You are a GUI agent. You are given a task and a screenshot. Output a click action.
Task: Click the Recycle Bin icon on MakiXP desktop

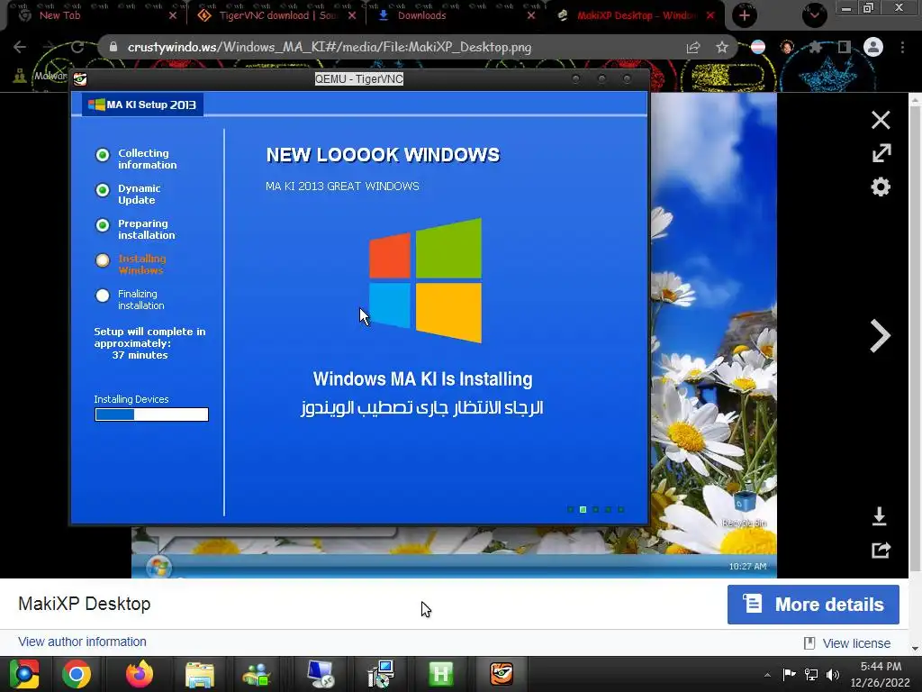(745, 509)
